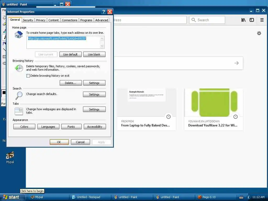The height and width of the screenshot is (201, 268).
Task: Switch to the Connections tab
Action: click(x=69, y=20)
